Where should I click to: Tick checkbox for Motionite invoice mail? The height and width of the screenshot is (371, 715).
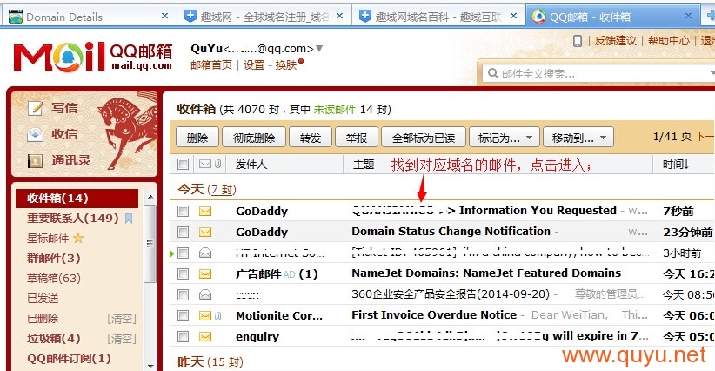click(183, 315)
